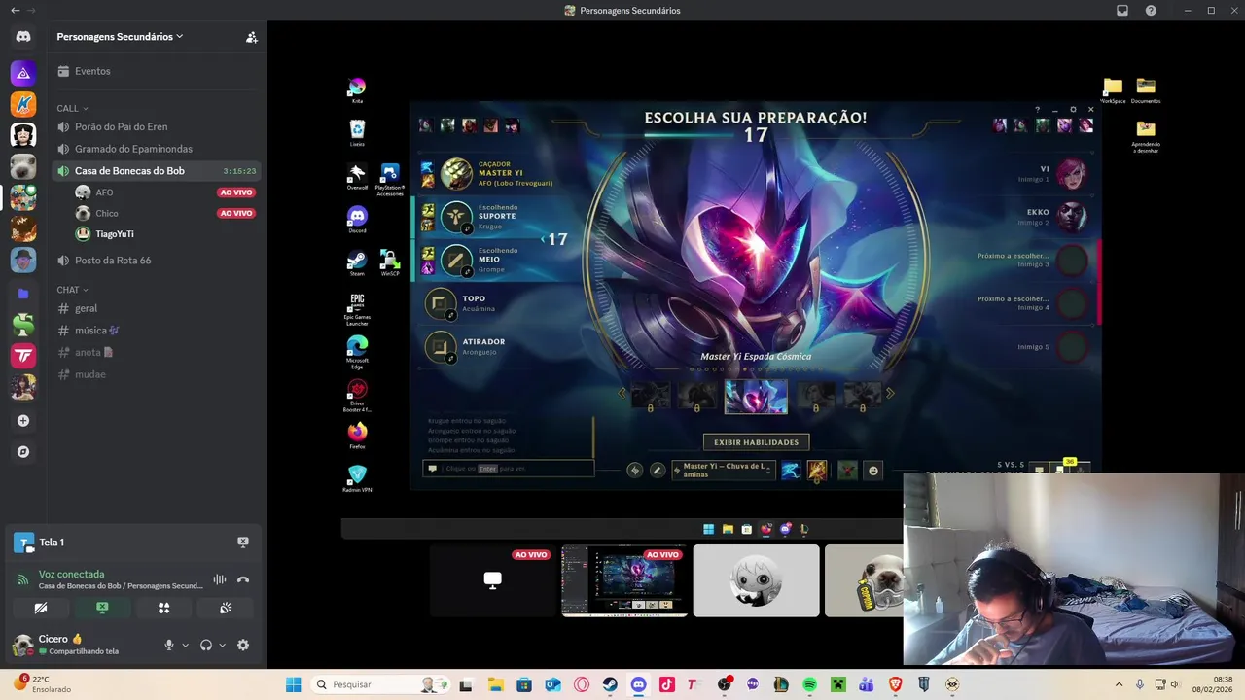Select Casa de Bonecas do Bob voice channel
1245x700 pixels.
(x=156, y=171)
